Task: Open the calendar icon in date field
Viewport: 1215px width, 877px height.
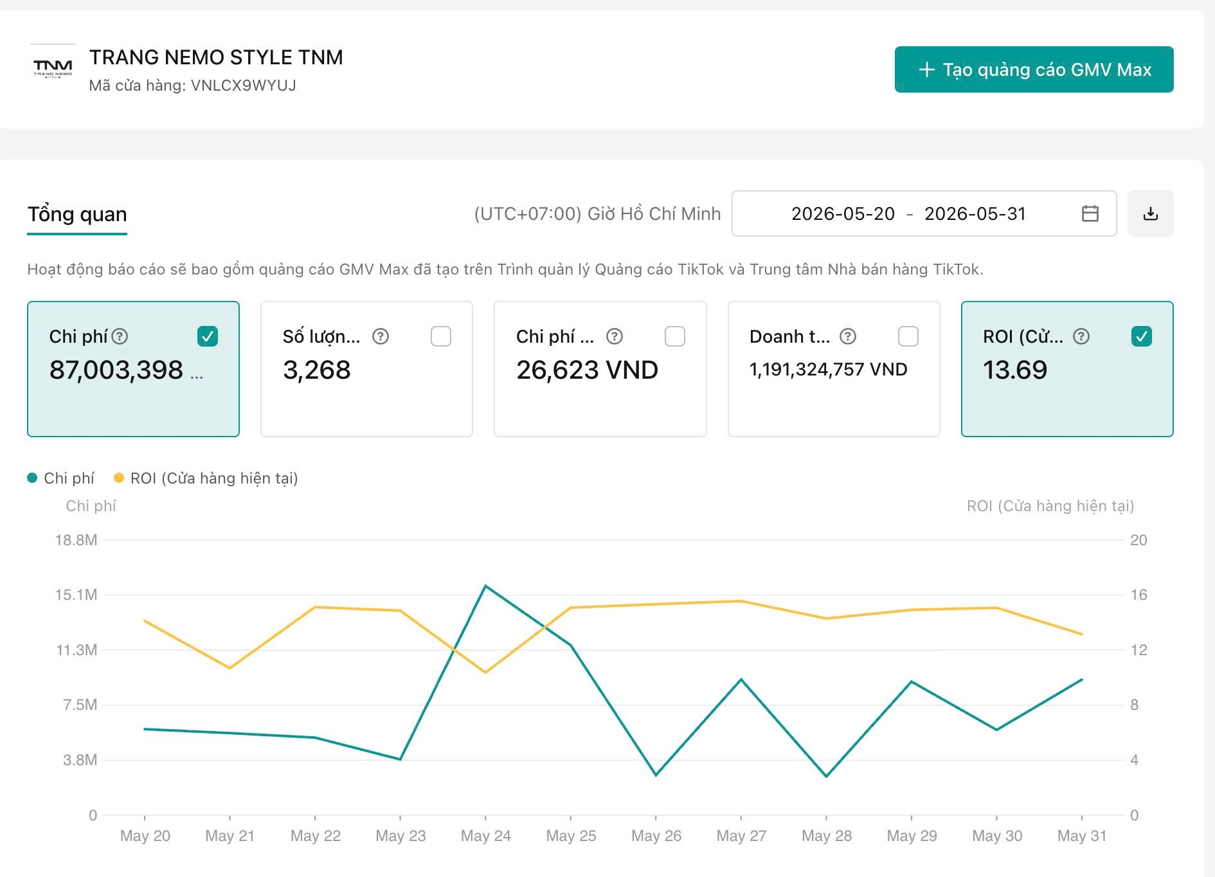Action: [x=1090, y=213]
